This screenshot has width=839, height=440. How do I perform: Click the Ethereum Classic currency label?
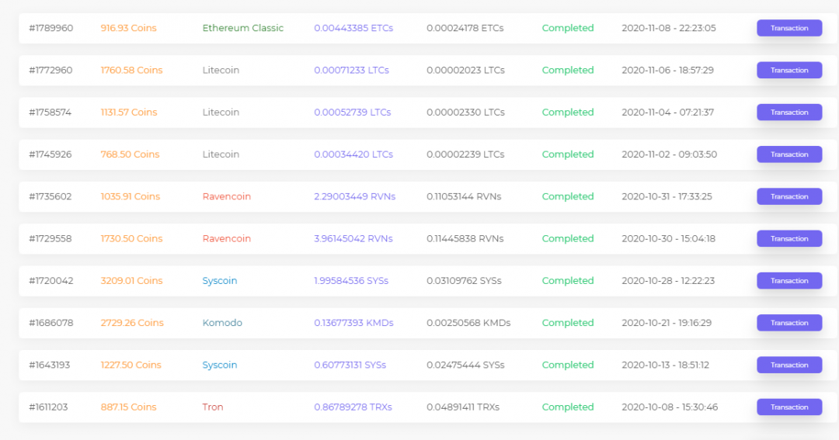[x=243, y=28]
